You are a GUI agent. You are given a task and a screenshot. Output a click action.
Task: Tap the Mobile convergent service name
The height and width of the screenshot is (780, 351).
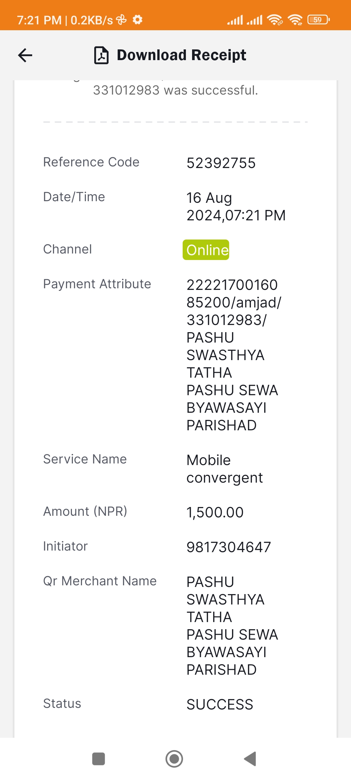pyautogui.click(x=225, y=469)
